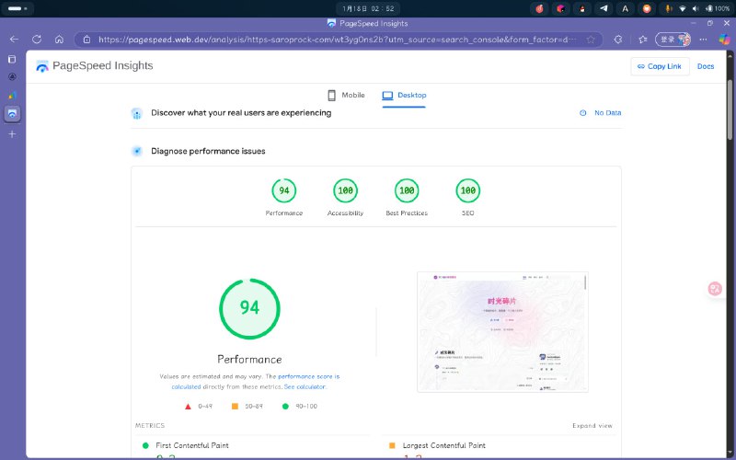Image resolution: width=736 pixels, height=460 pixels.
Task: Click the PageSpeed Insights logo icon
Action: pos(42,66)
